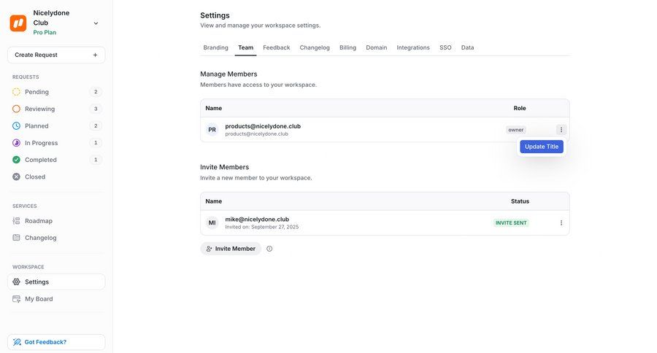Open the three-dot menu for mike@nicelydone.club

tap(561, 223)
